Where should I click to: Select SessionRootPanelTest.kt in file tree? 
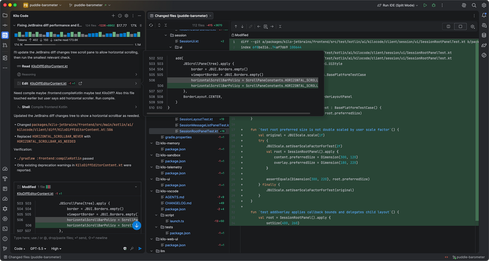(198, 131)
